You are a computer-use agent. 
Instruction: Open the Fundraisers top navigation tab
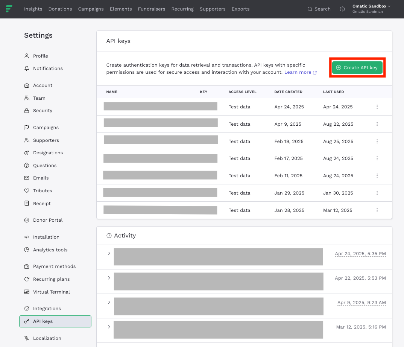pyautogui.click(x=152, y=9)
